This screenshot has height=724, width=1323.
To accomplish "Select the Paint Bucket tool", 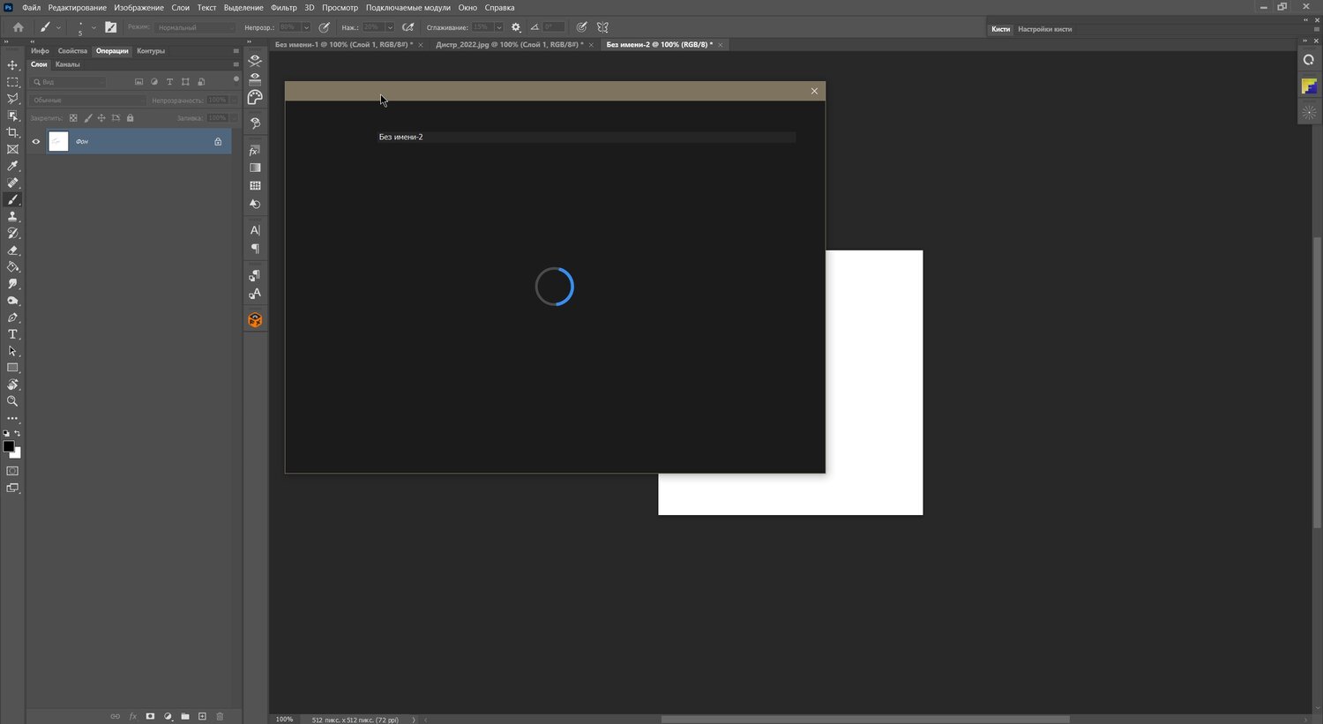I will [x=12, y=267].
